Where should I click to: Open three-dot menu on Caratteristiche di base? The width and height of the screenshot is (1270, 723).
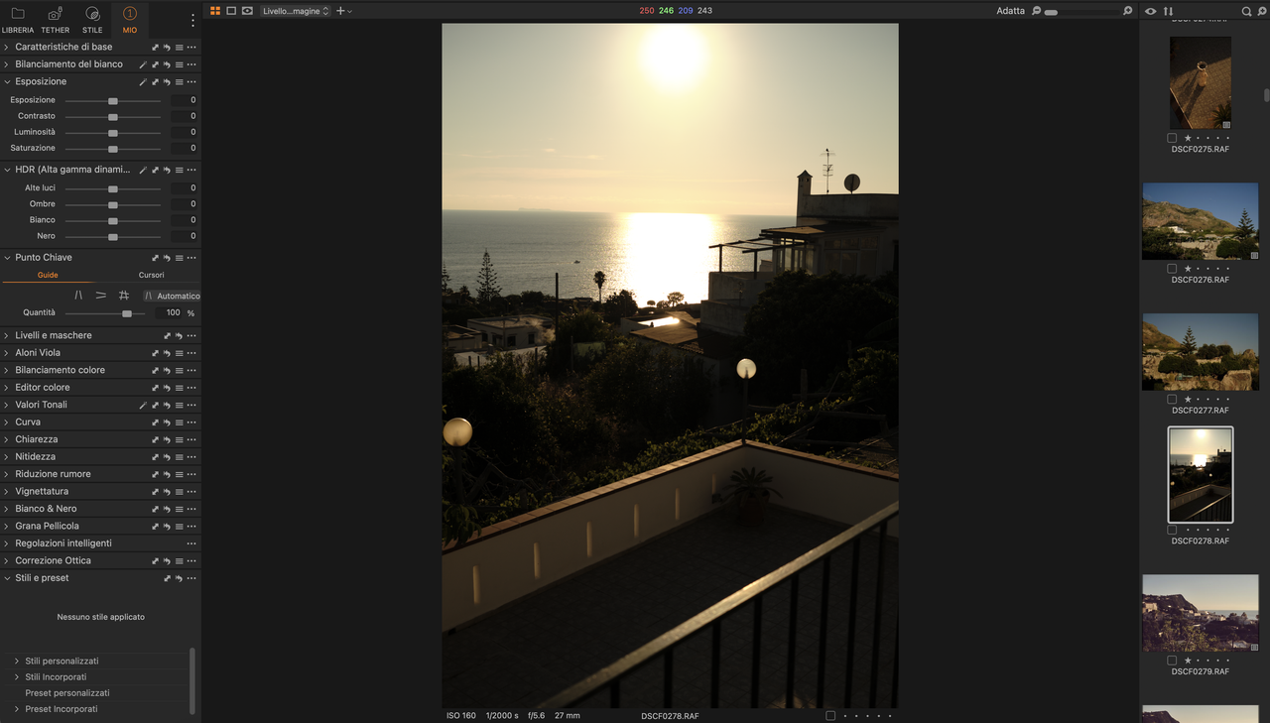(x=191, y=48)
